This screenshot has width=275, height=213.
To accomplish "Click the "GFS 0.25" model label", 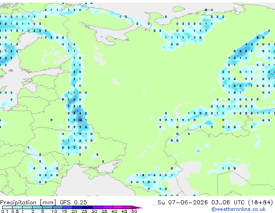I will pyautogui.click(x=73, y=202).
